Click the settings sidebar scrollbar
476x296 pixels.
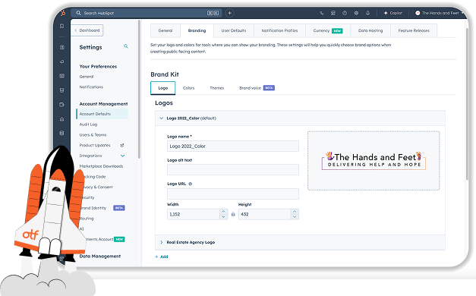(139, 90)
